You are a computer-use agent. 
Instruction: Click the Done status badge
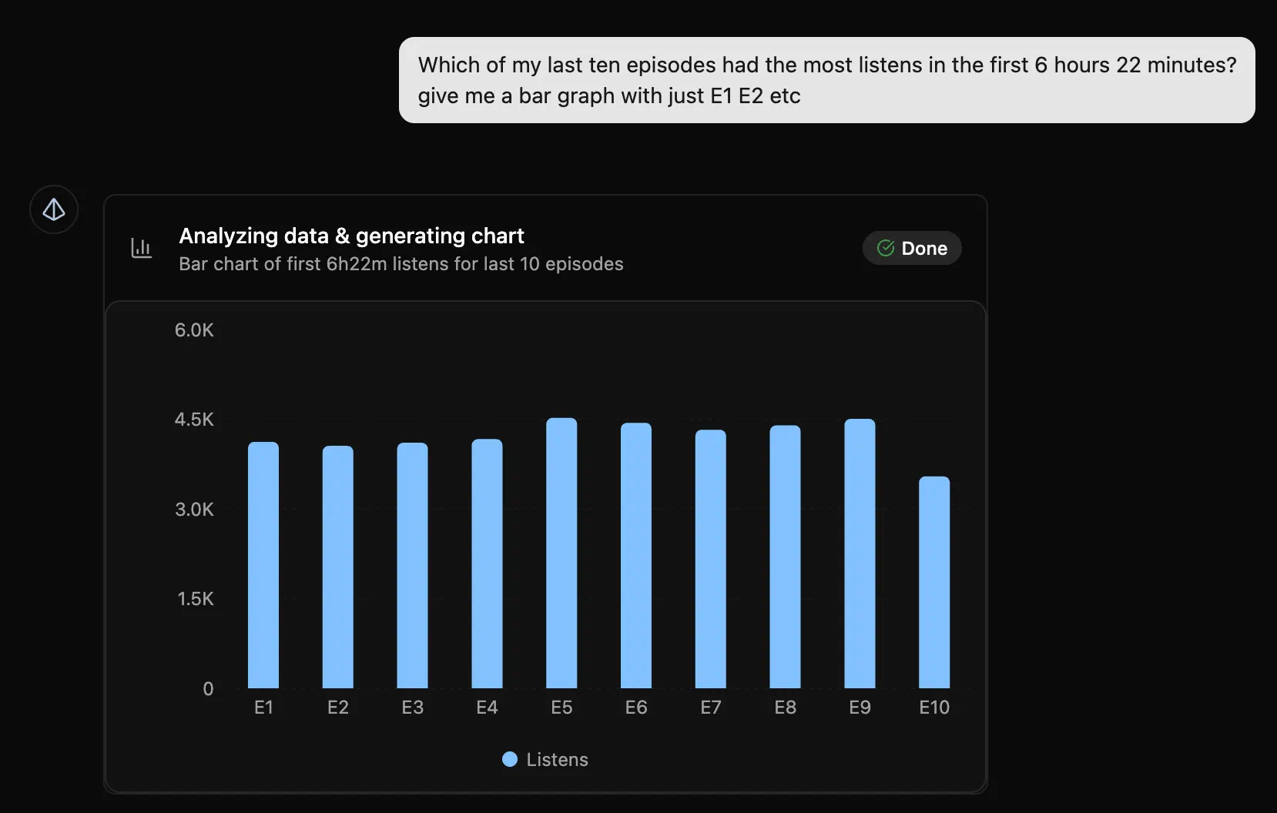[x=912, y=248]
